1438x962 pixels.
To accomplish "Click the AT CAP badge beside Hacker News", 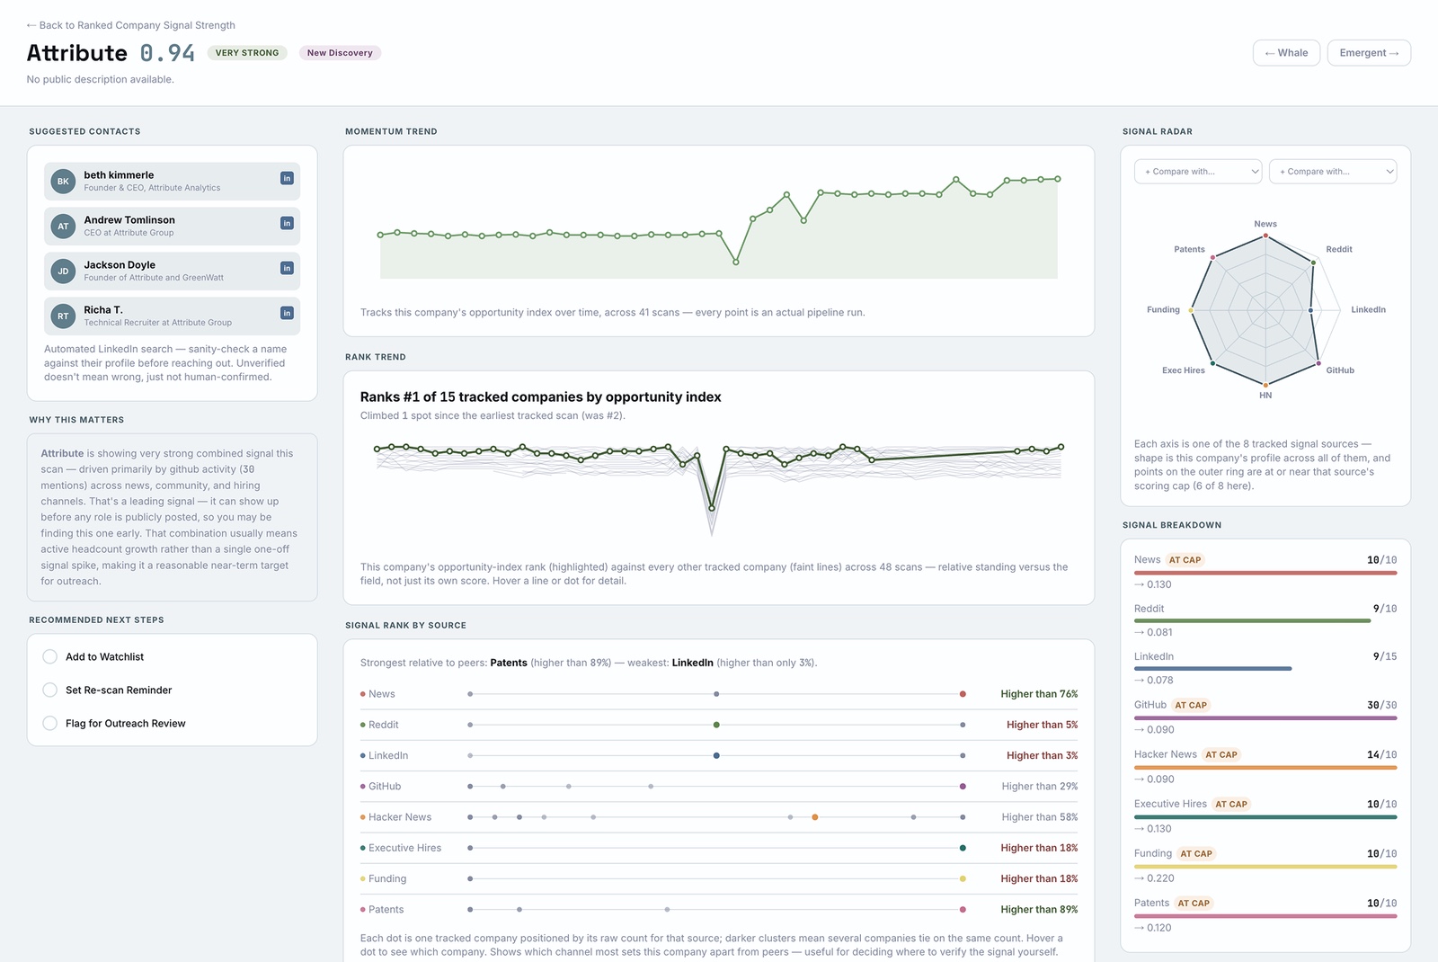I will click(1221, 755).
